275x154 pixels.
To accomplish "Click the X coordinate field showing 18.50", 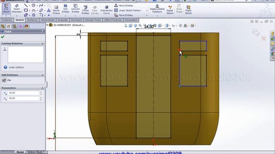I will (x=24, y=93).
